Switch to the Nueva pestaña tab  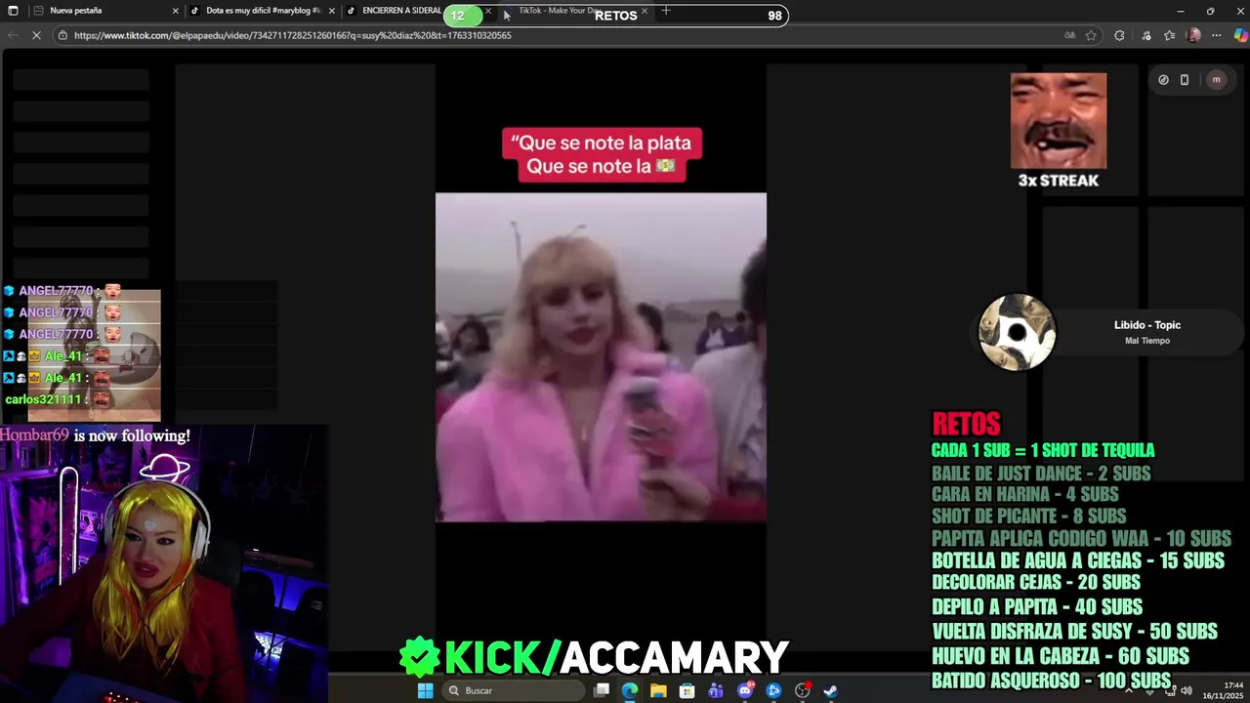point(104,11)
